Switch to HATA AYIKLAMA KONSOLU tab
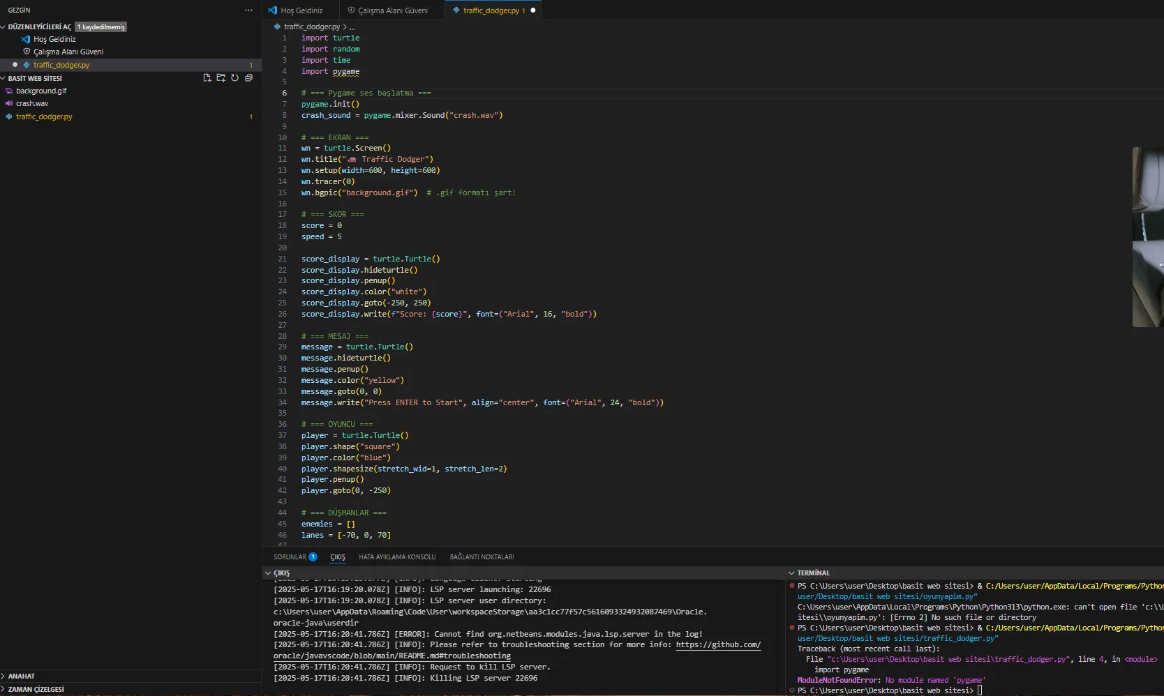 pyautogui.click(x=396, y=557)
